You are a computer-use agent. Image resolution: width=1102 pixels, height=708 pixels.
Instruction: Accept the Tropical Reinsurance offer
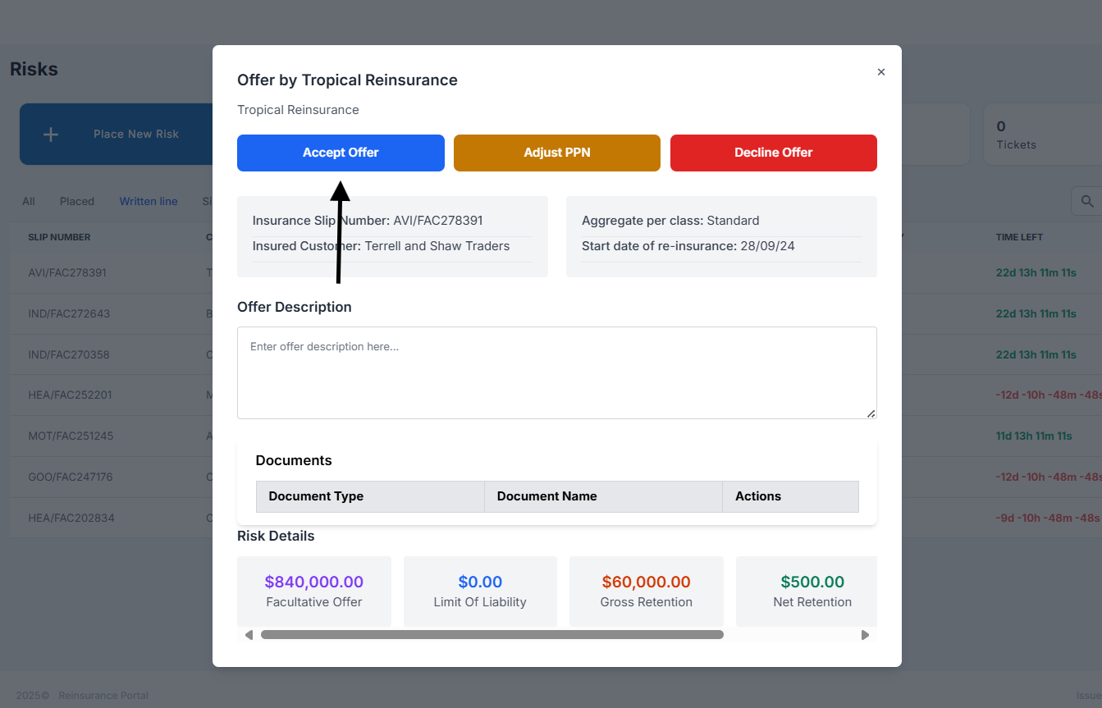tap(341, 153)
